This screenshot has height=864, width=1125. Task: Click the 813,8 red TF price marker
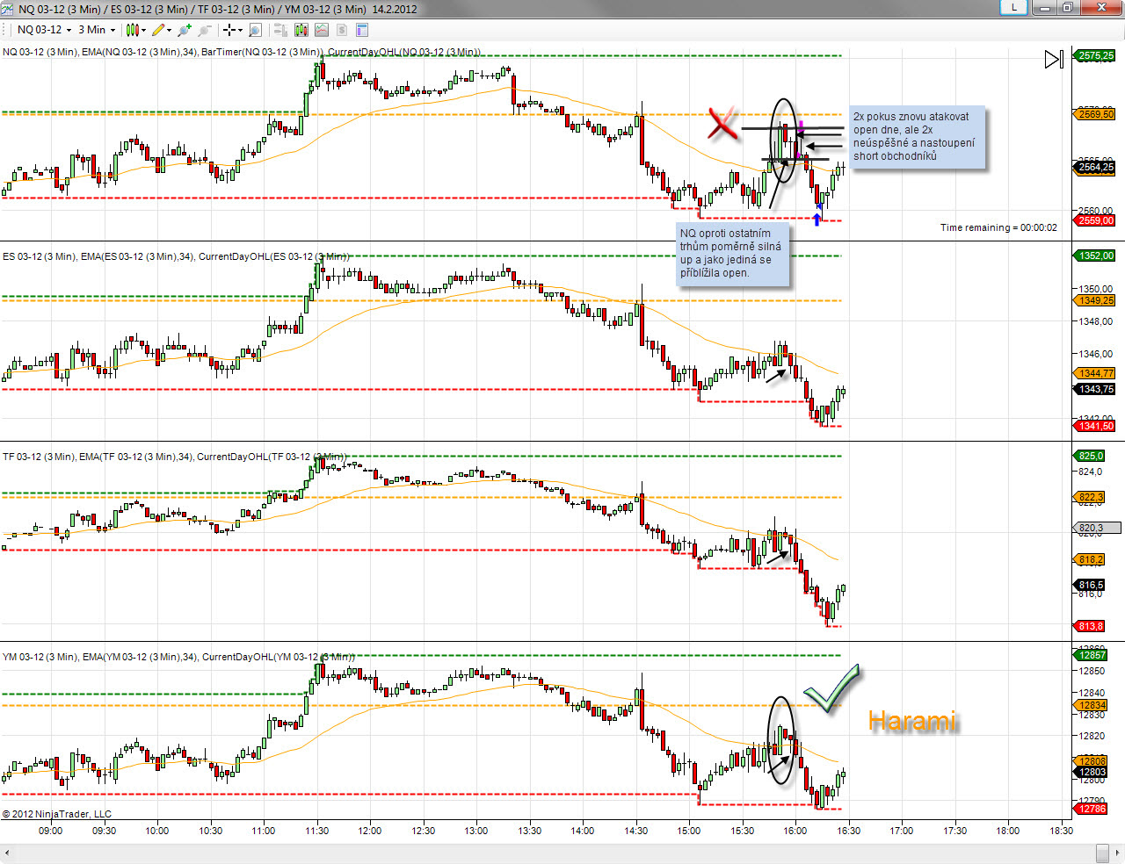(1091, 626)
